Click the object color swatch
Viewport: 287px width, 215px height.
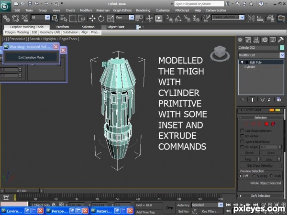pyautogui.click(x=282, y=48)
